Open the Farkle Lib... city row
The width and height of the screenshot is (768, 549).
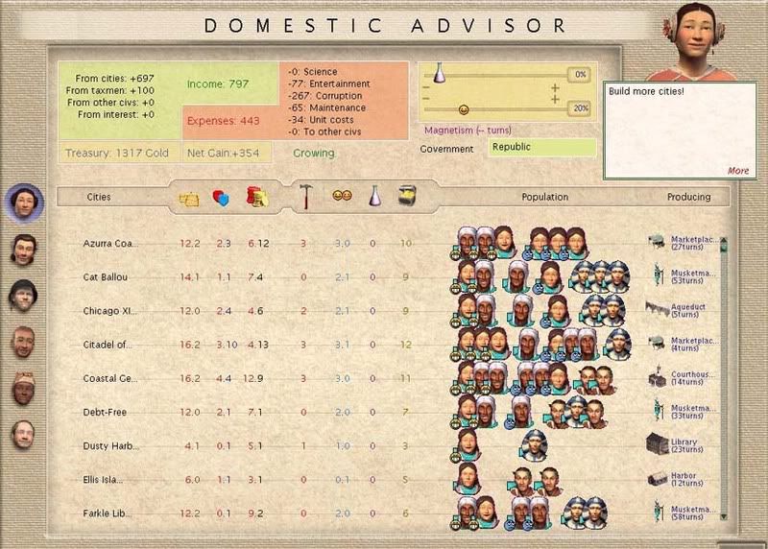pos(108,513)
